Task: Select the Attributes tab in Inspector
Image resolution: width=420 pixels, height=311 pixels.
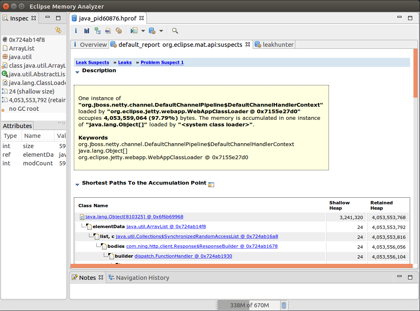Action: point(17,126)
